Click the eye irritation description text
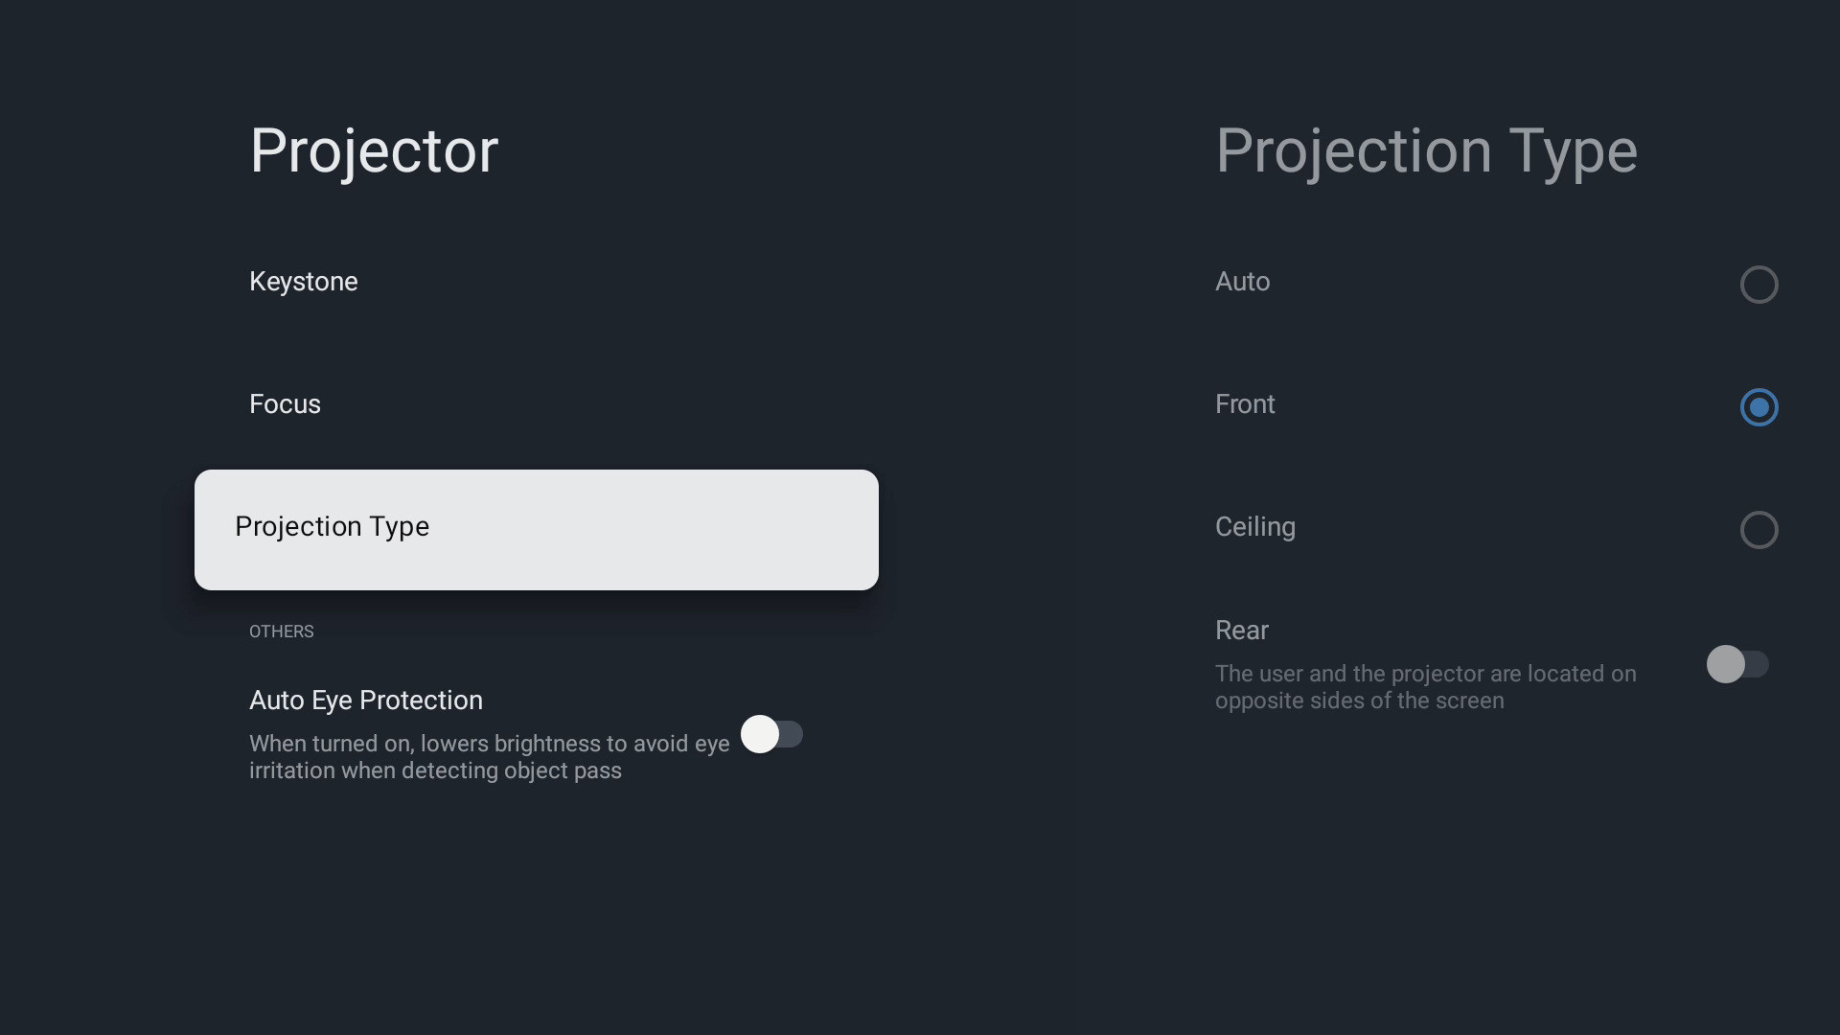1840x1035 pixels. pyautogui.click(x=489, y=757)
